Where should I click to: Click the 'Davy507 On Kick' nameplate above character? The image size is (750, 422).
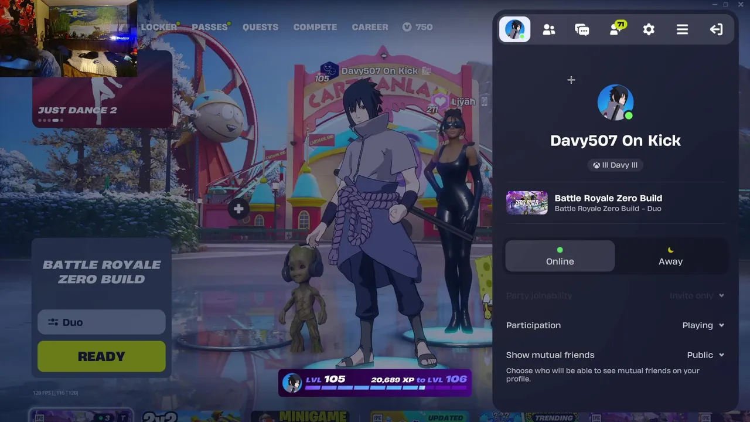point(380,71)
